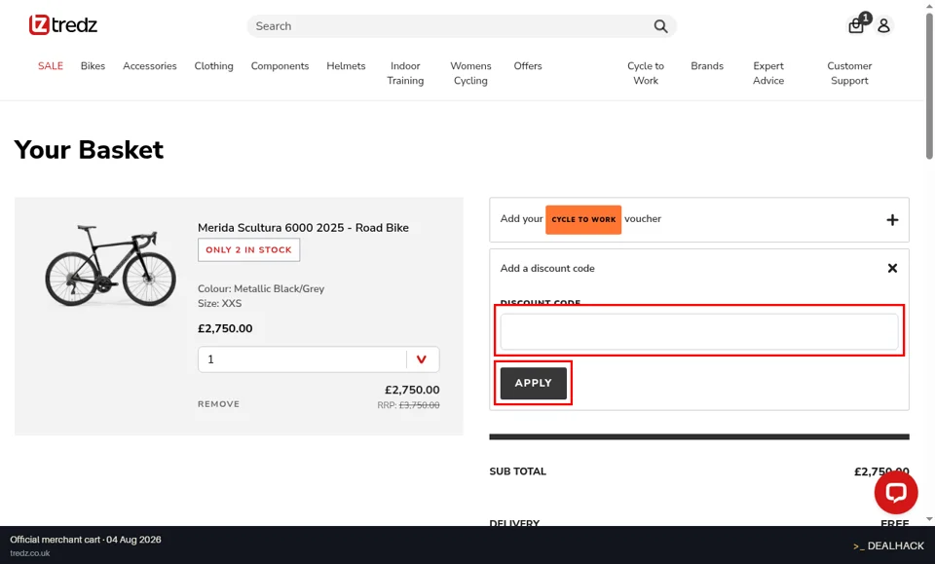
Task: Click the 'Add a discount code' heading
Action: point(547,268)
